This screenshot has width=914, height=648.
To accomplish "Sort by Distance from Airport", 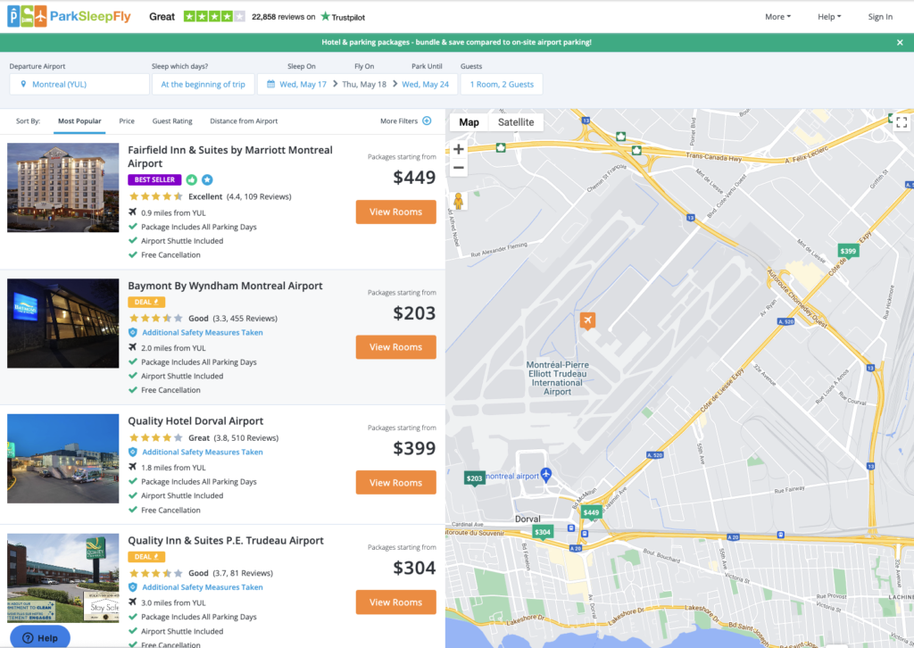I will pos(244,120).
